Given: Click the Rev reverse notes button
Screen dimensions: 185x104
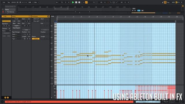Looking at the screenshot, I should (x=14, y=23).
